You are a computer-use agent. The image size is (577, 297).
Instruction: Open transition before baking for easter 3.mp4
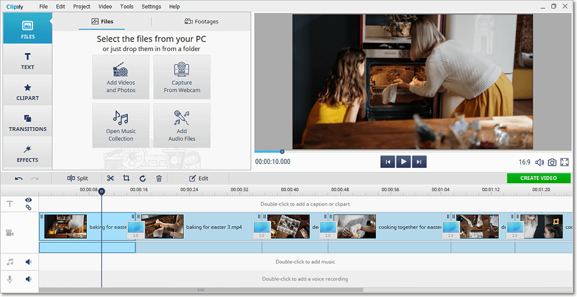pos(135,230)
